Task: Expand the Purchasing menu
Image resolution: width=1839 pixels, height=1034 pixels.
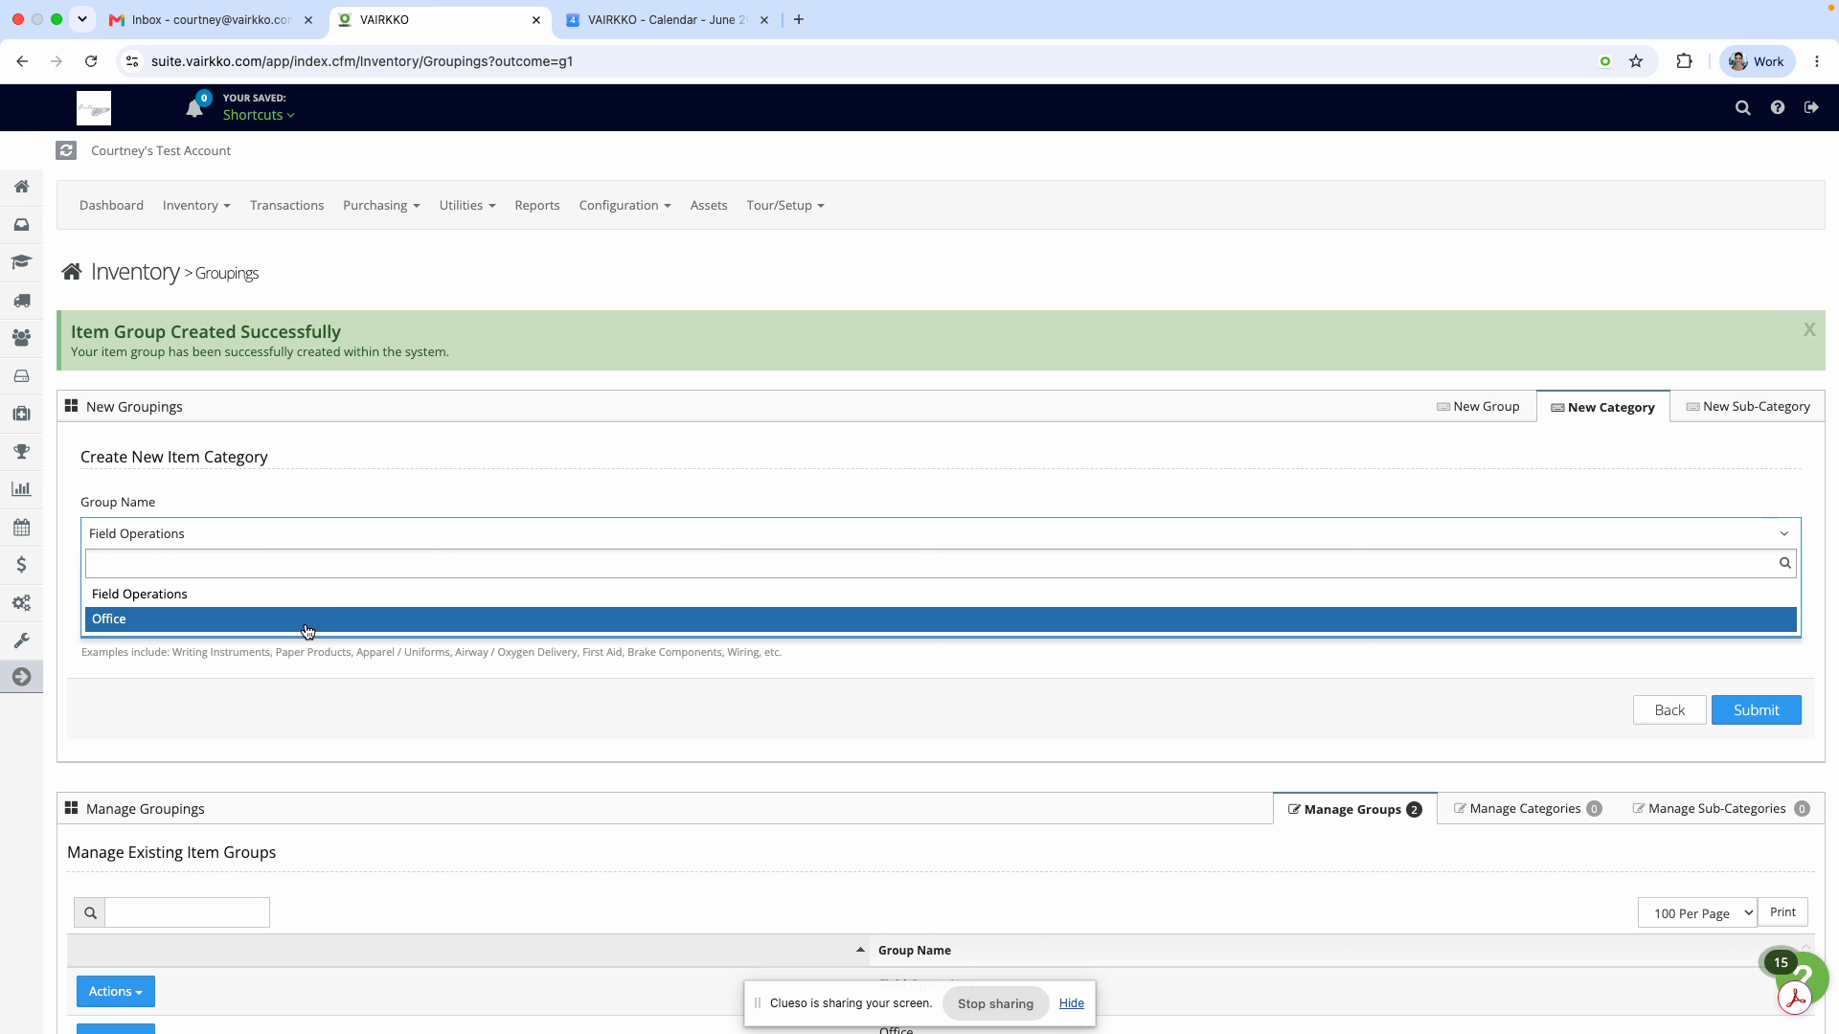Action: [381, 206]
